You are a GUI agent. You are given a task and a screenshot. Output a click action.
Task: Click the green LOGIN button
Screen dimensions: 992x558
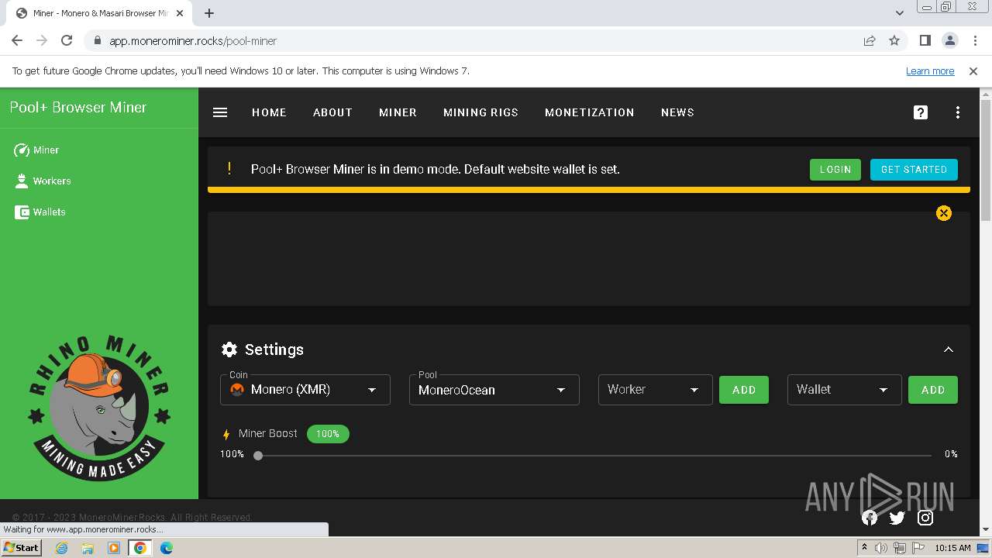coord(835,170)
